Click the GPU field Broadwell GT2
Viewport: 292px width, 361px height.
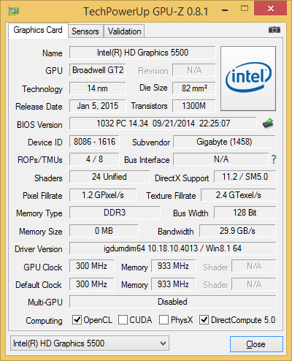[98, 70]
